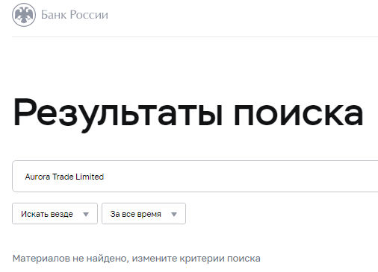
Task: Click the arrow icon beside Искать везде
Action: click(x=86, y=214)
